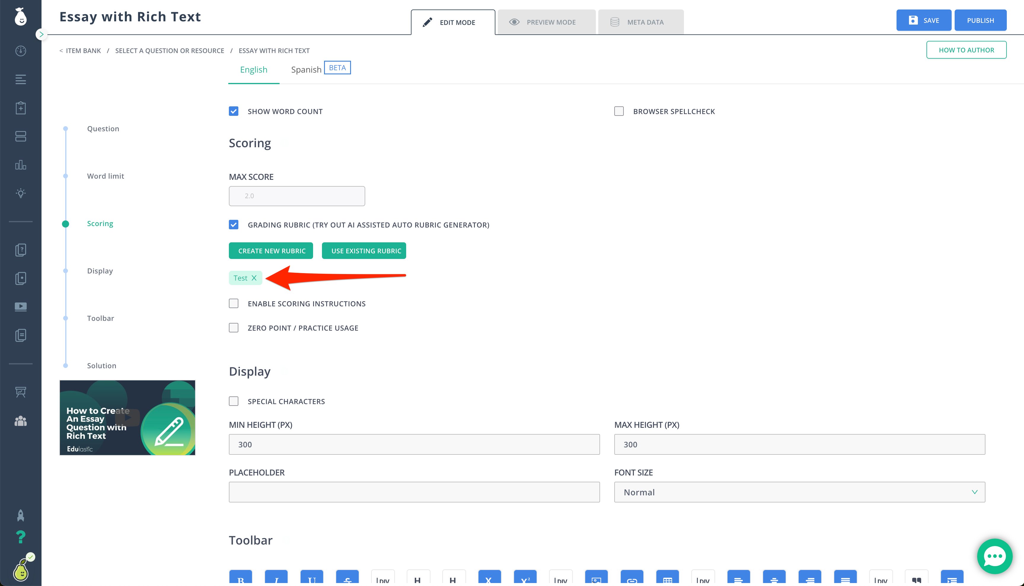Open the Meta Data tab
Image resolution: width=1024 pixels, height=586 pixels.
(x=641, y=22)
